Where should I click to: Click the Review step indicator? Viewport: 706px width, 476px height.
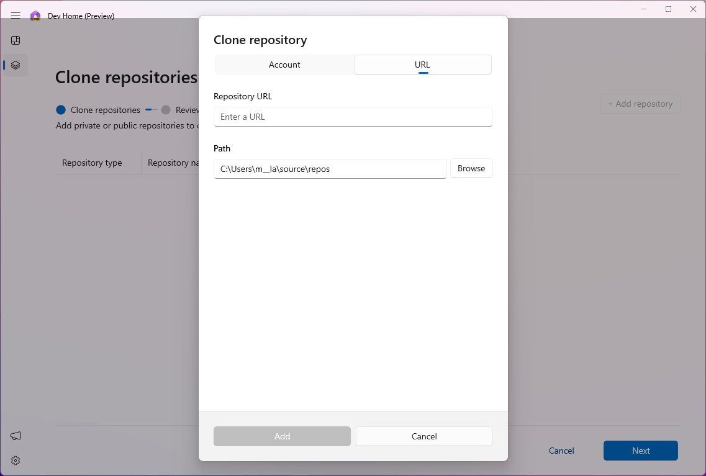pos(184,110)
